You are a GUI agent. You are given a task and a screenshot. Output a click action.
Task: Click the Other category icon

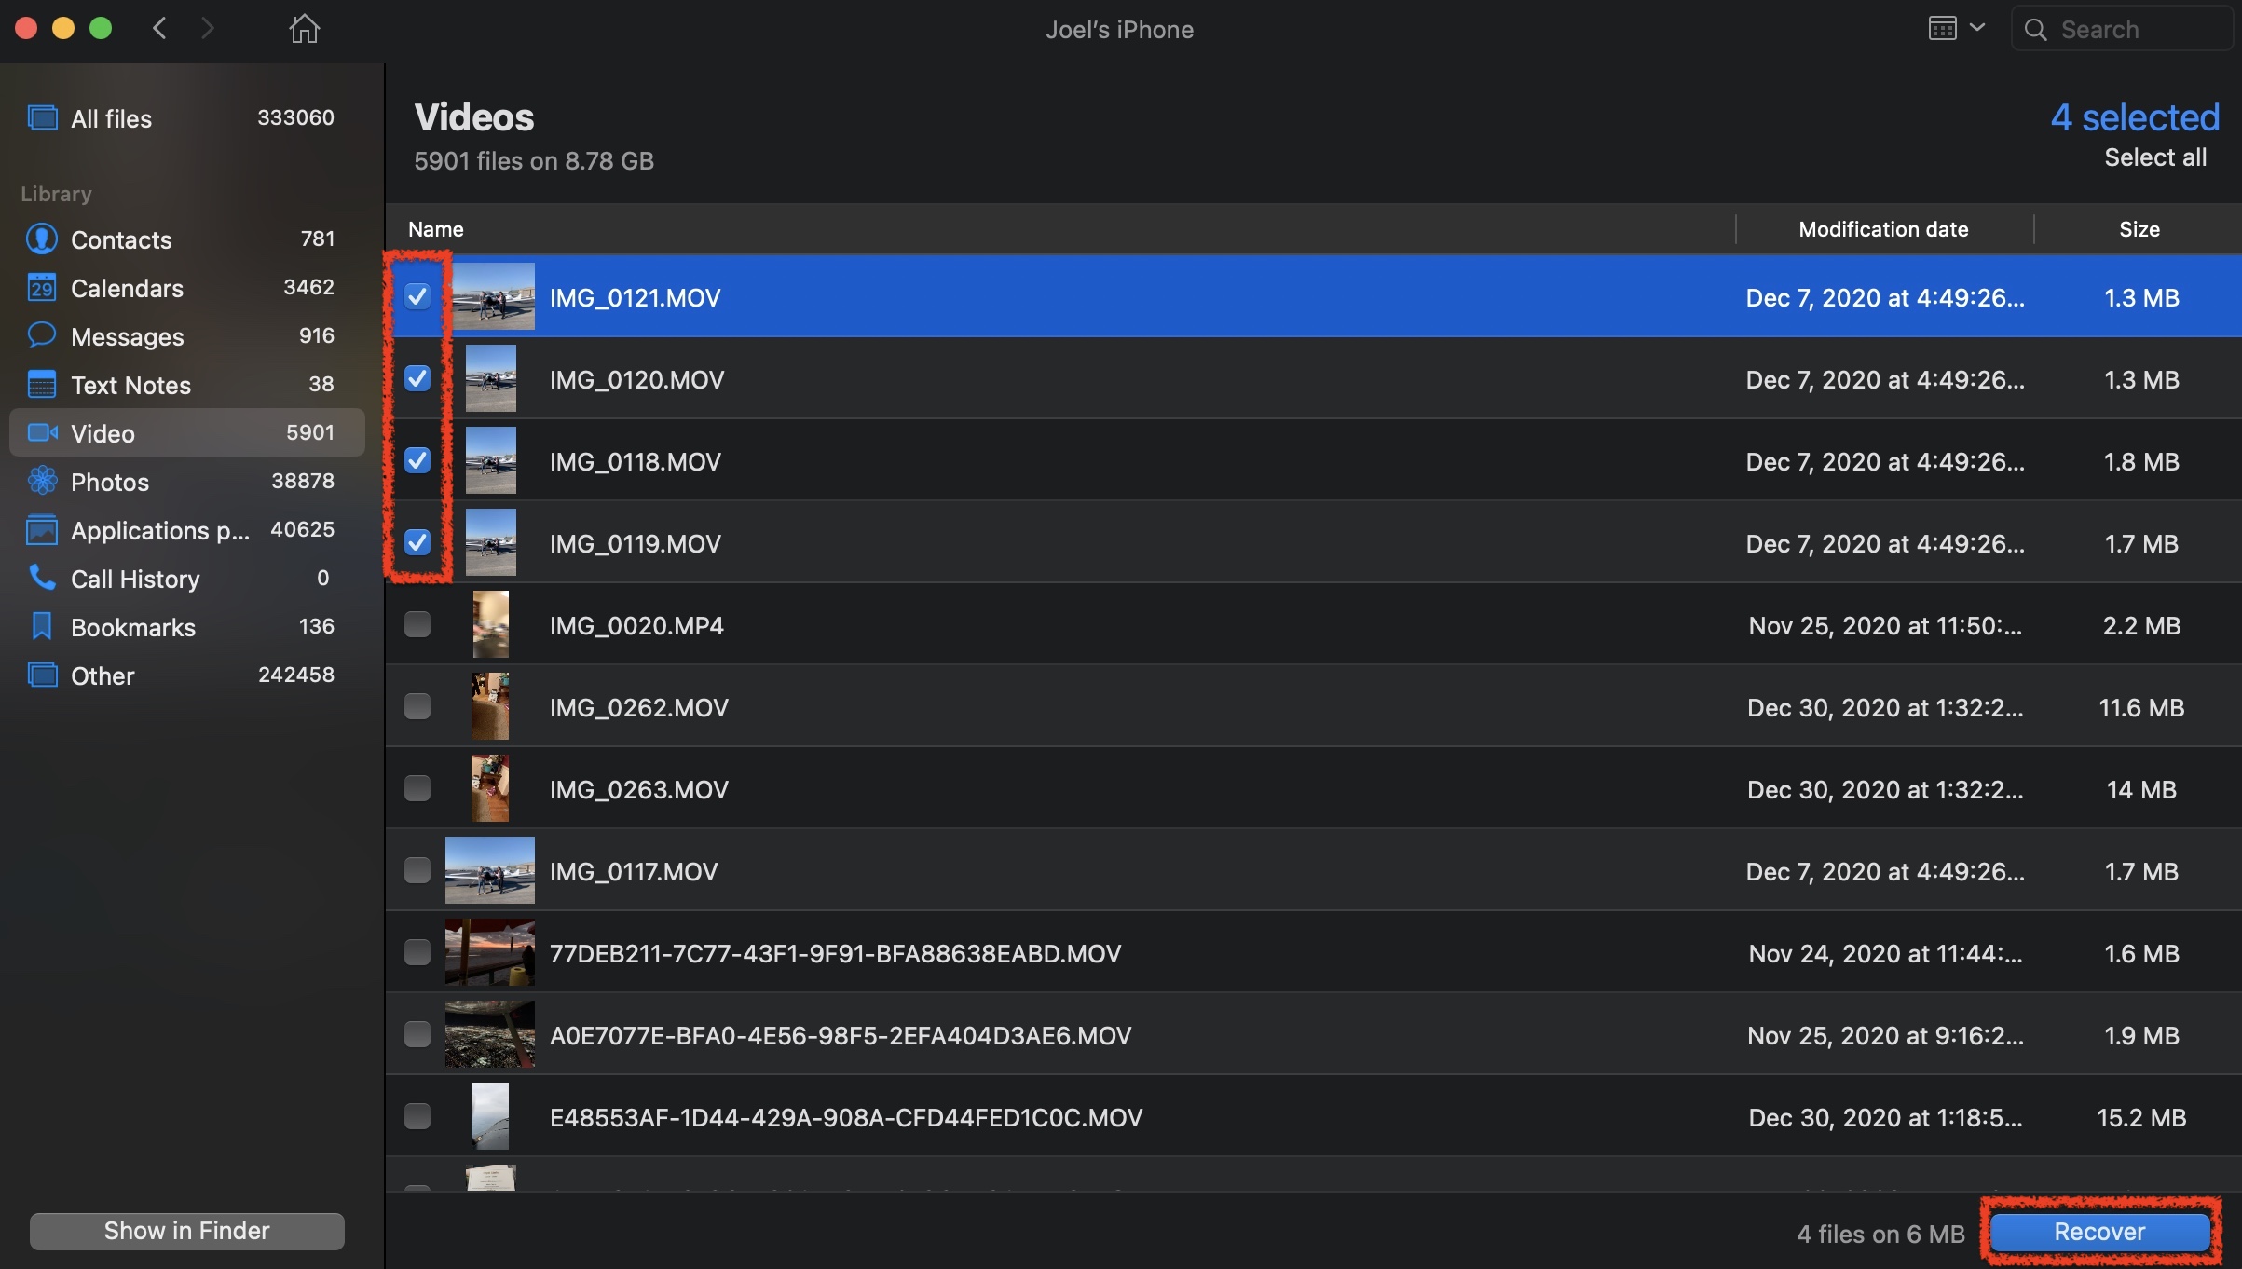[42, 675]
